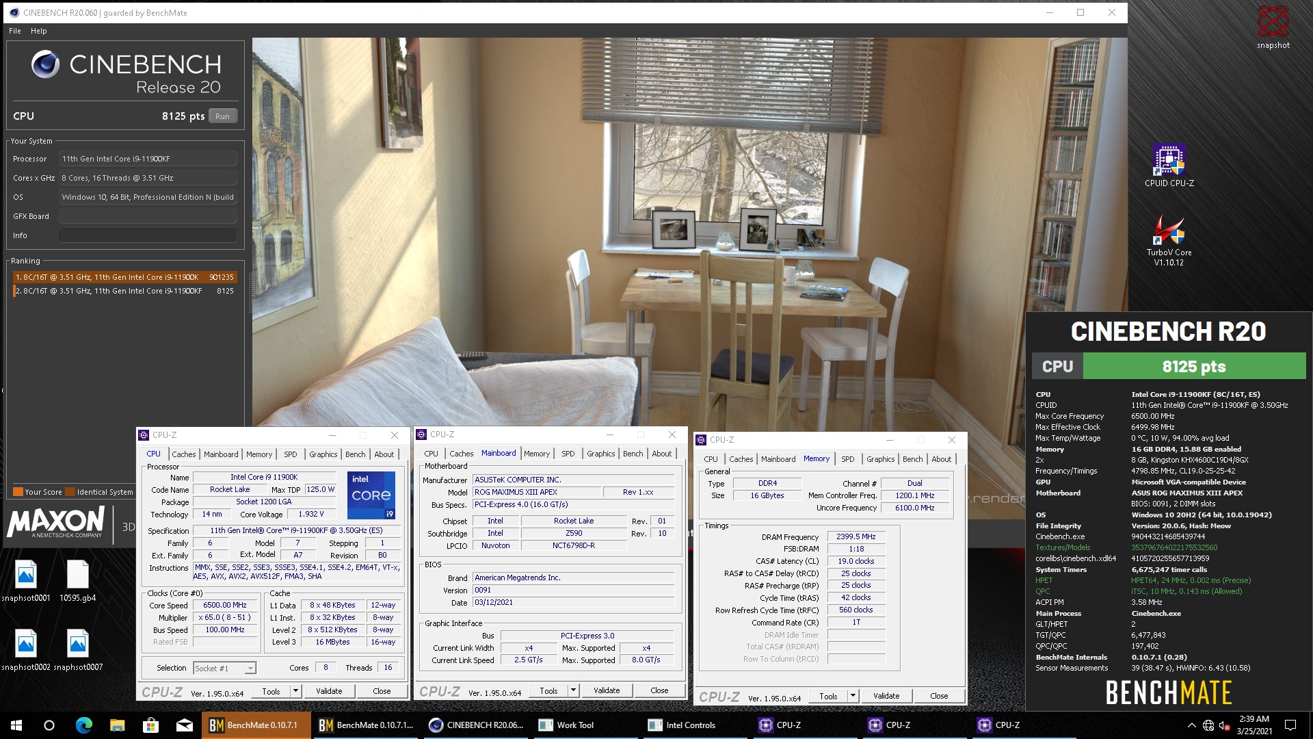Click Close button in CPU-Z Memory window
This screenshot has height=739, width=1313.
coord(939,696)
